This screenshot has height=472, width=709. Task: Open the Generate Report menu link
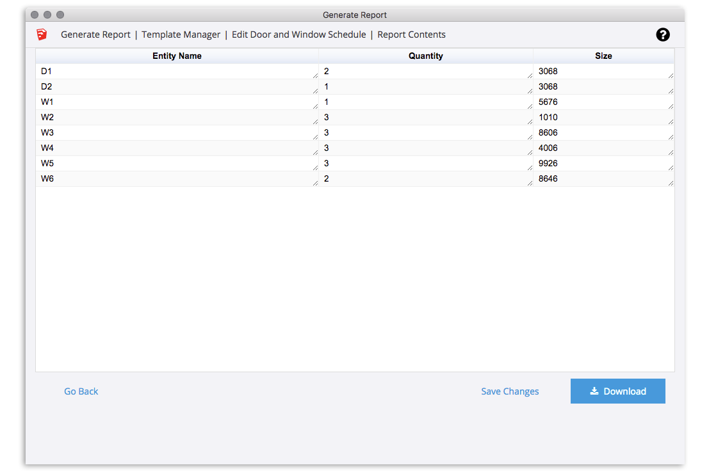[95, 35]
